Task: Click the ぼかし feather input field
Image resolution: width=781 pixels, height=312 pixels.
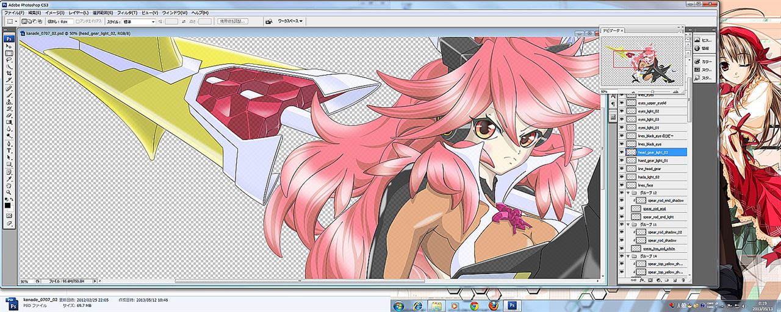Action: [x=67, y=21]
